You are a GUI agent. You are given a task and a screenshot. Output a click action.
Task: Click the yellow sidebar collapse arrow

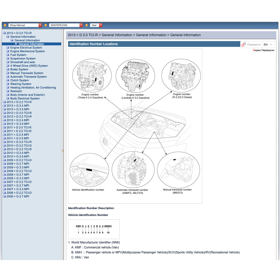point(63,151)
